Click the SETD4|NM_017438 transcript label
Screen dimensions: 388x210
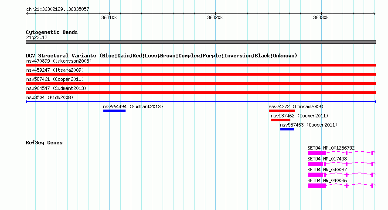[x=327, y=159]
